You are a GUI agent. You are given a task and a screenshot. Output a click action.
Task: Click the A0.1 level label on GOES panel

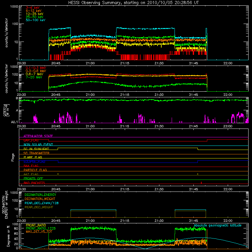pos(14,122)
